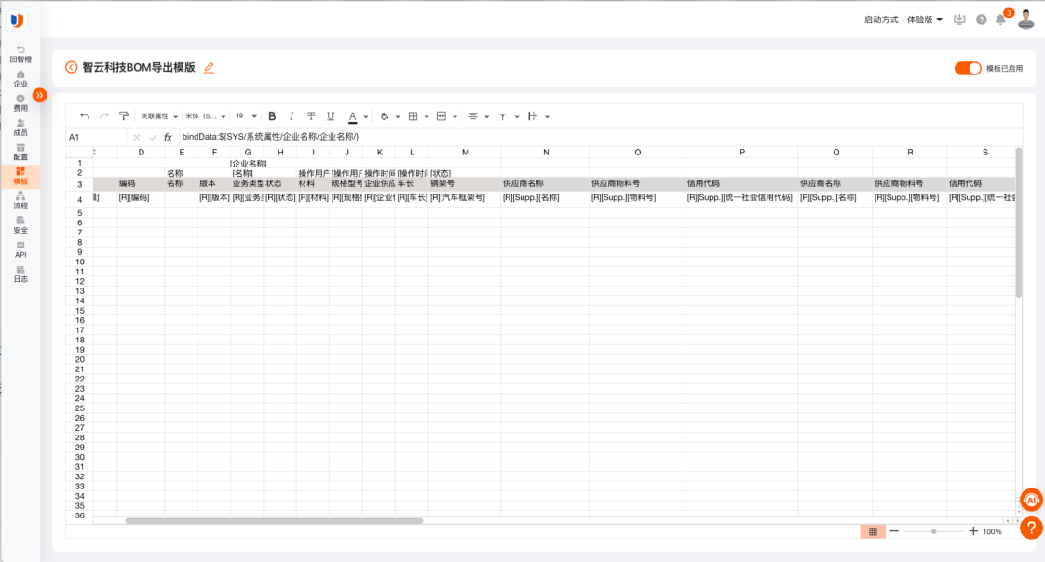Cancel formula edit with X icon
The image size is (1045, 562).
(x=137, y=137)
